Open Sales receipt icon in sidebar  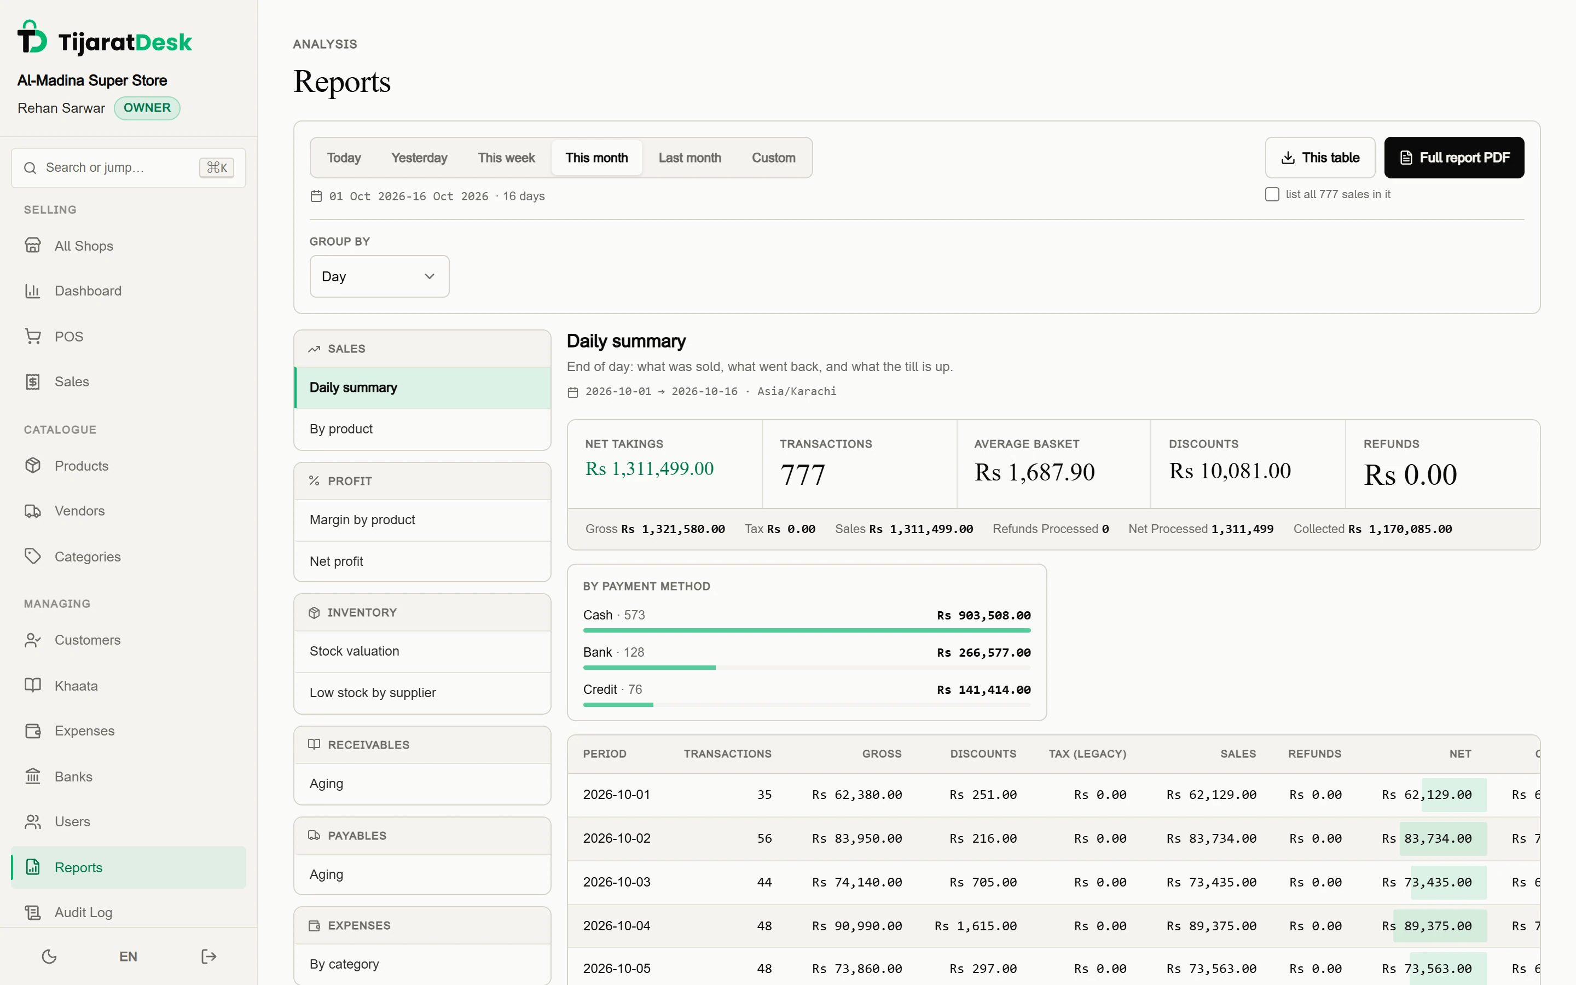tap(33, 382)
